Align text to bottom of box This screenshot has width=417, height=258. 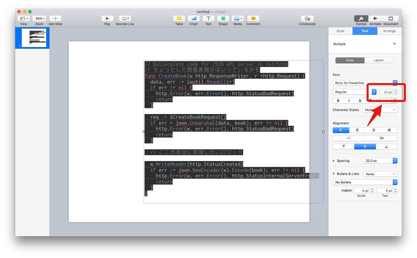coord(387,147)
